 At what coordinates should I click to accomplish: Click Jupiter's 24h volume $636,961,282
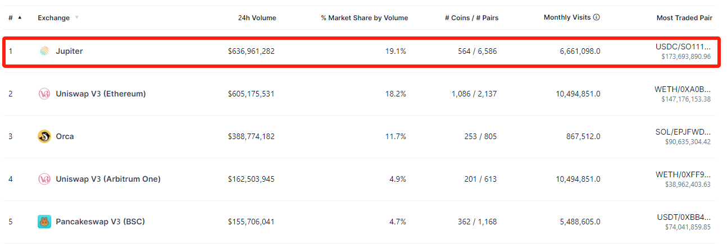[x=251, y=51]
